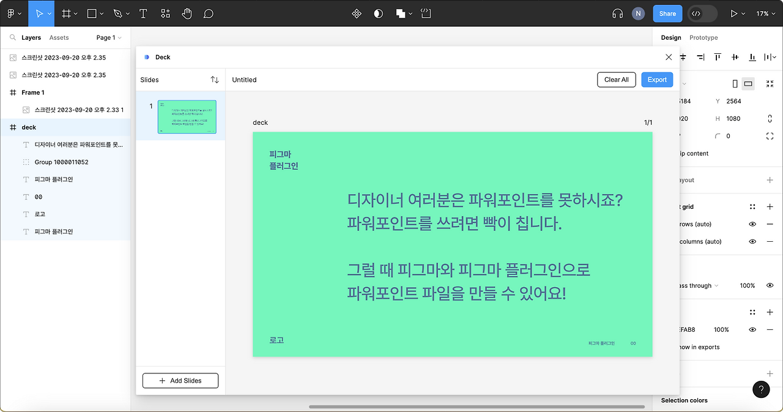The height and width of the screenshot is (412, 783).
Task: Expand the Boolean operations chevron
Action: pos(410,13)
